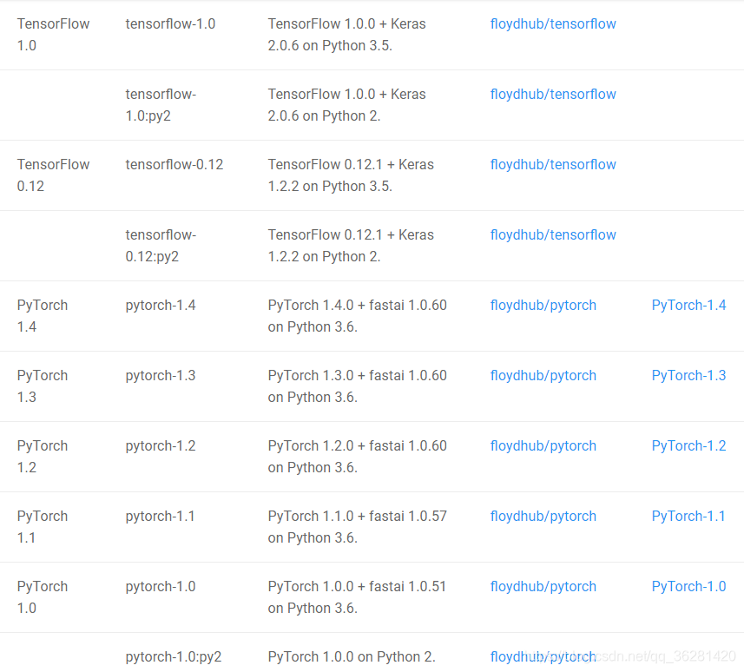
Task: Click "TensorFlow 1.0.0 + Keras 2.0.6 on Python 2." description
Action: click(346, 105)
